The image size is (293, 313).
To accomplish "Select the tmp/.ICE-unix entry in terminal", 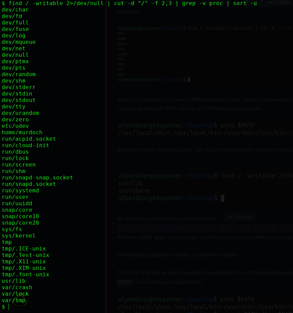I will pos(24,249).
